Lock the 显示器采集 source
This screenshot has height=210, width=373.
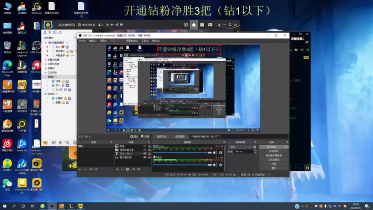click(149, 157)
